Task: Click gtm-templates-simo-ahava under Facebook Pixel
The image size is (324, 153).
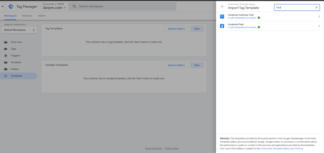Action: 244,27
